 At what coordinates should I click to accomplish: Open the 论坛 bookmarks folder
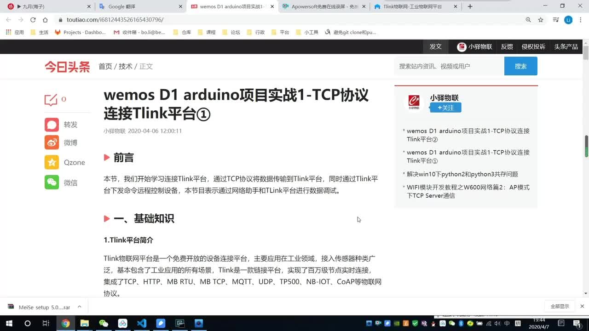click(x=231, y=32)
